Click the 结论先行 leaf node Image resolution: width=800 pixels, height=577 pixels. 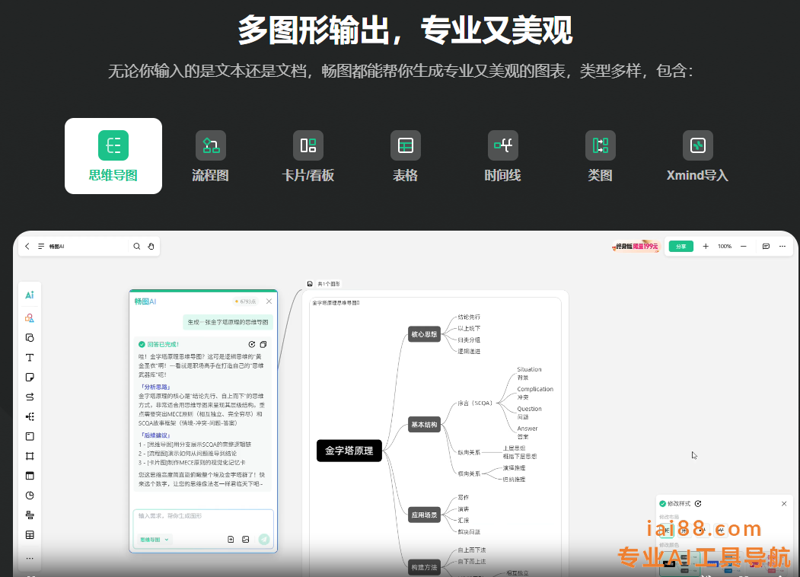click(x=469, y=317)
